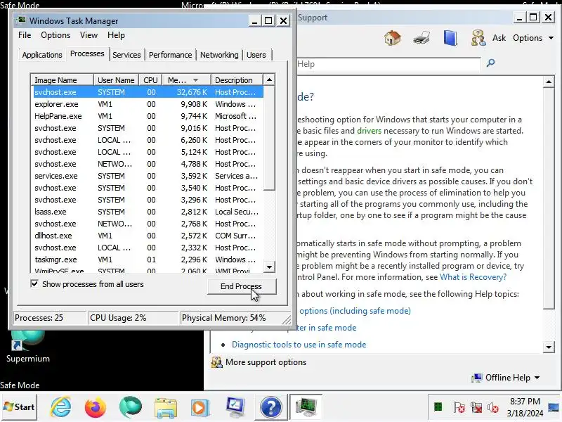Sort by the Description column header
562x422 pixels.
point(237,80)
